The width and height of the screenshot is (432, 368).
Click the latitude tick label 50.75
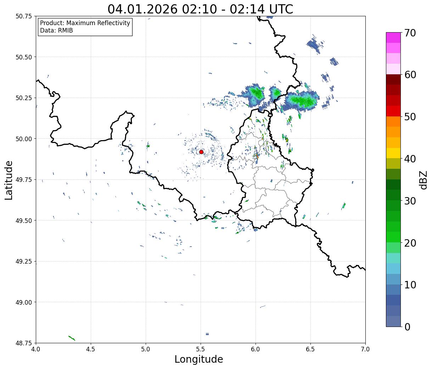coord(23,16)
